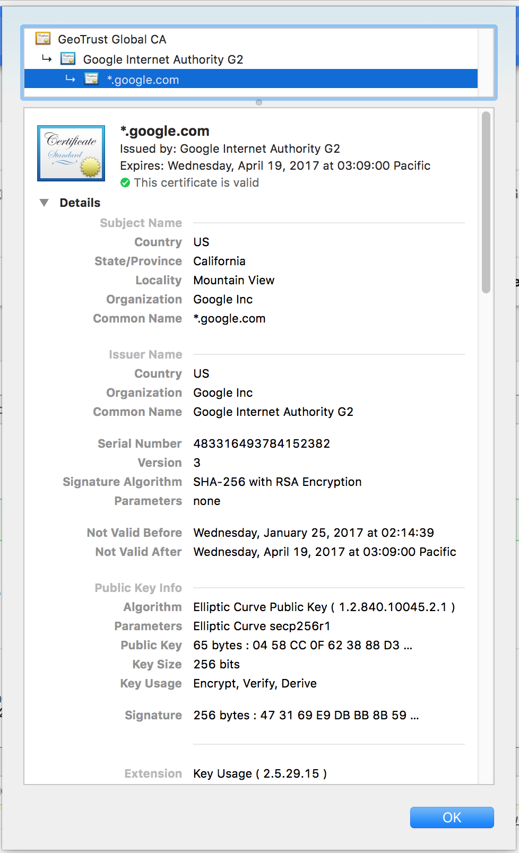
Task: Click 'Elliptic Curve secp256r1' parameters value
Action: [262, 626]
